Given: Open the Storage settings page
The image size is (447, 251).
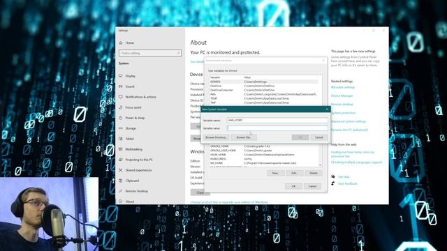Looking at the screenshot, I should coord(131,128).
